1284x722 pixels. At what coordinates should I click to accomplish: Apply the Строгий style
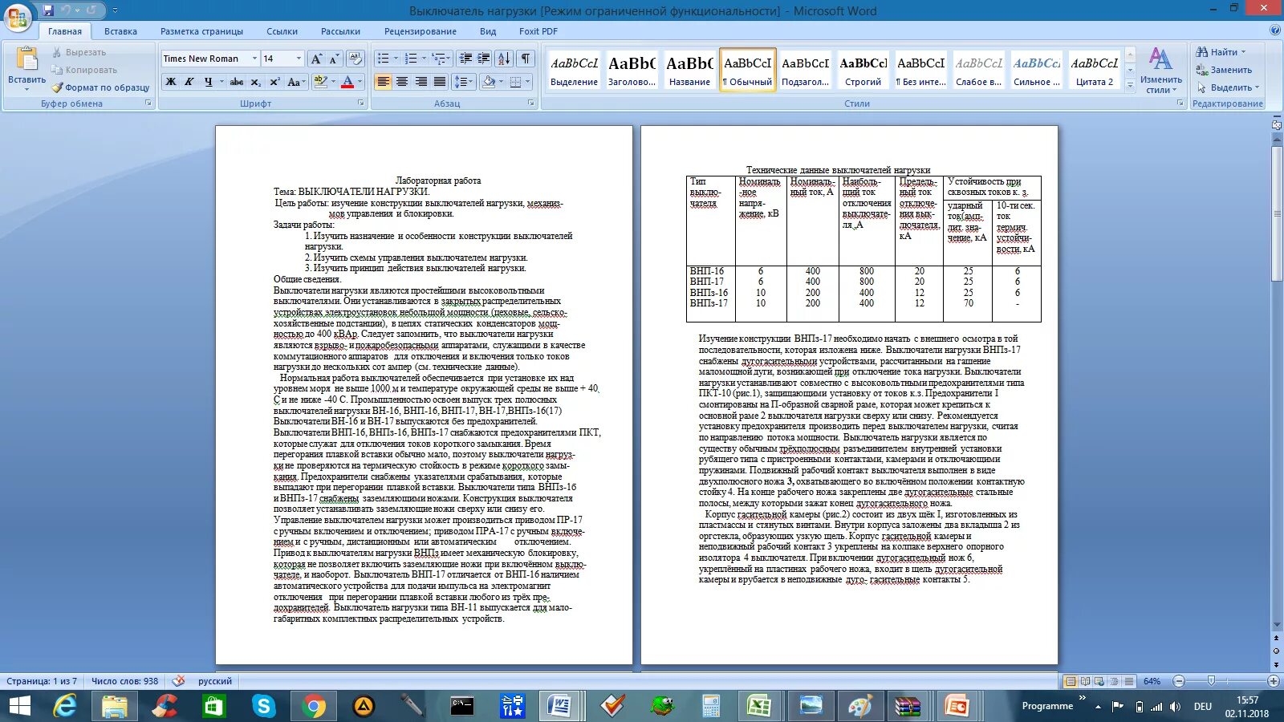863,70
